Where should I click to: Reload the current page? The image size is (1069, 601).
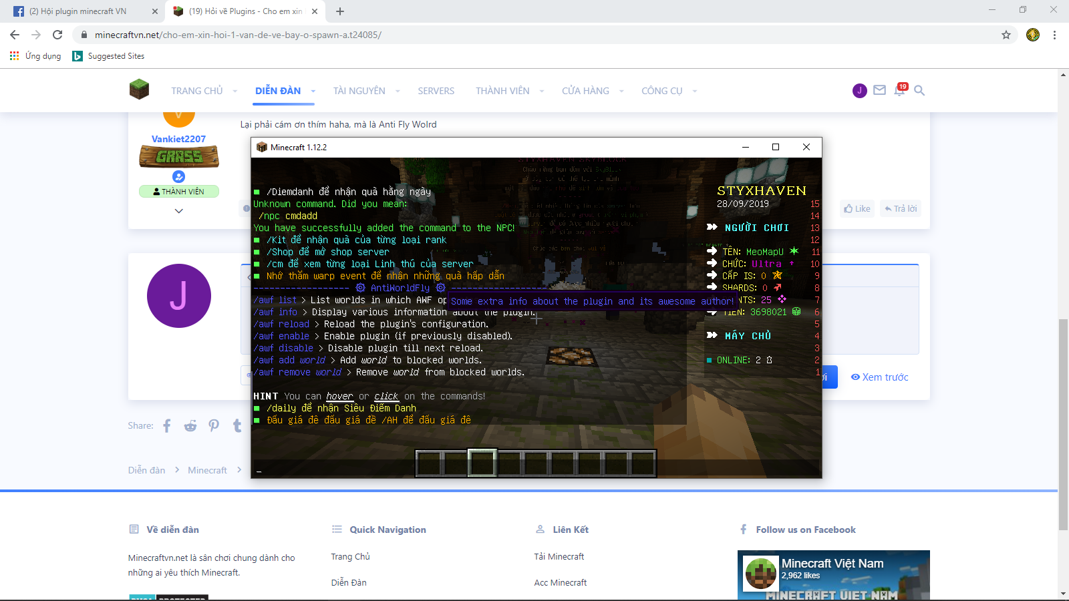click(57, 35)
